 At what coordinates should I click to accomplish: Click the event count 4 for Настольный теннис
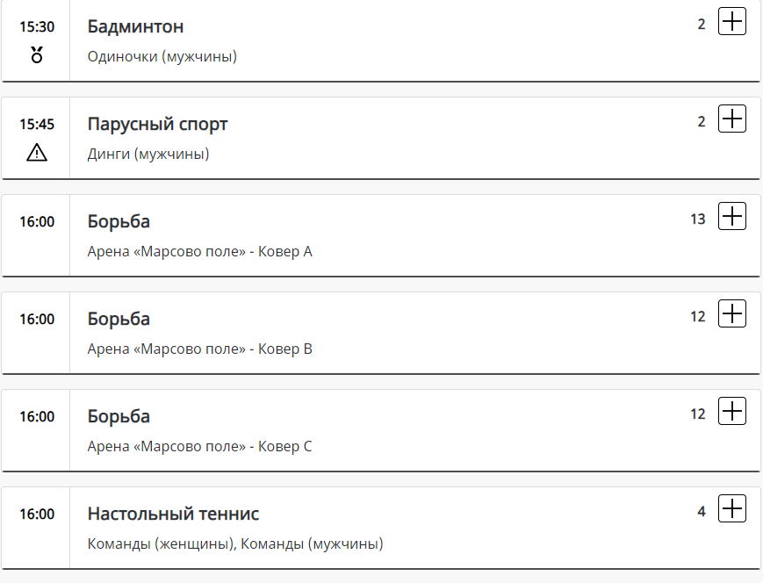(702, 512)
